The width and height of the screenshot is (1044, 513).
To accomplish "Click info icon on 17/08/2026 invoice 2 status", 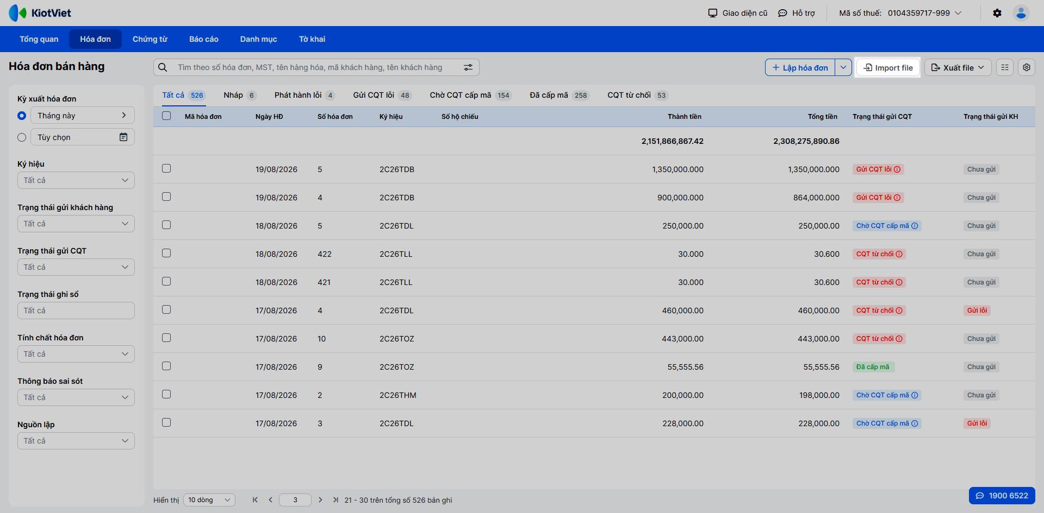I will tap(915, 395).
